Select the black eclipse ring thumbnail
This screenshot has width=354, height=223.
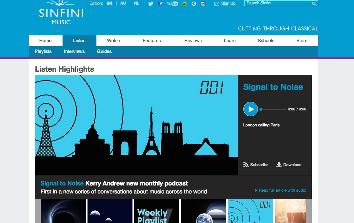[x=63, y=211]
